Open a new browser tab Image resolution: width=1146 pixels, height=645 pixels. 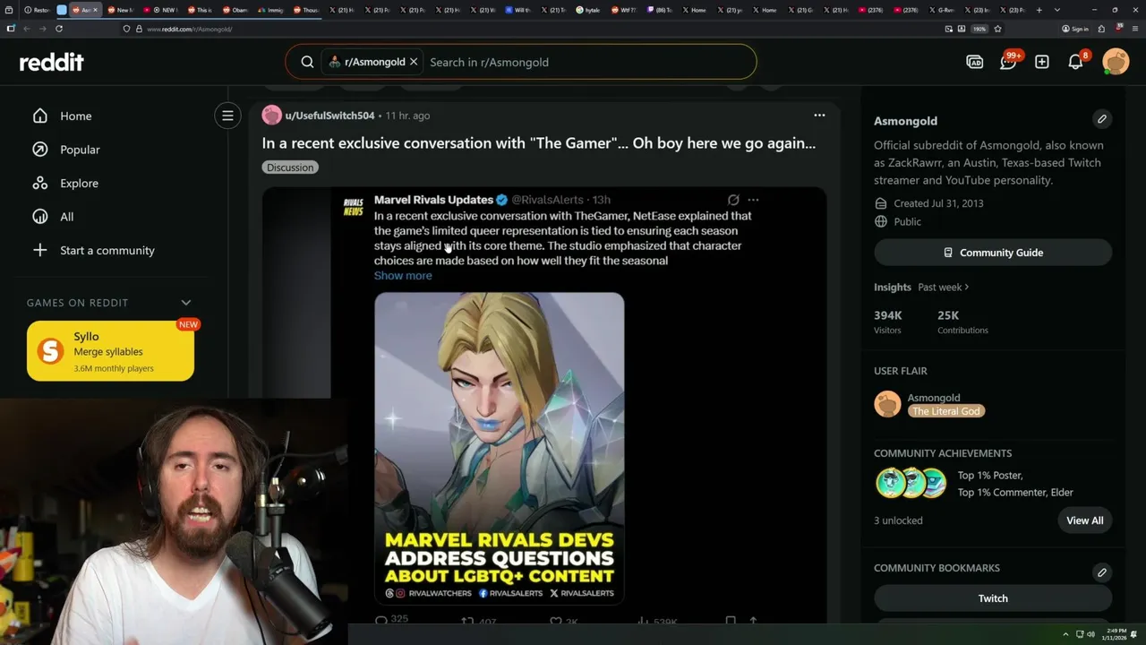(x=1039, y=10)
